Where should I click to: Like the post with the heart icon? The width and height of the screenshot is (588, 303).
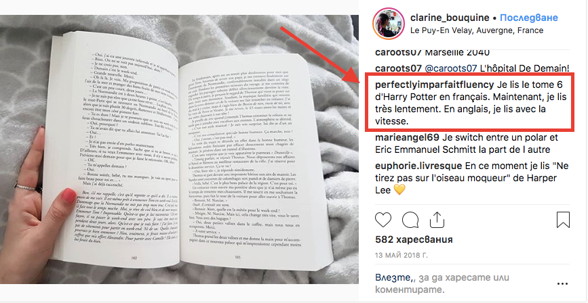[383, 220]
